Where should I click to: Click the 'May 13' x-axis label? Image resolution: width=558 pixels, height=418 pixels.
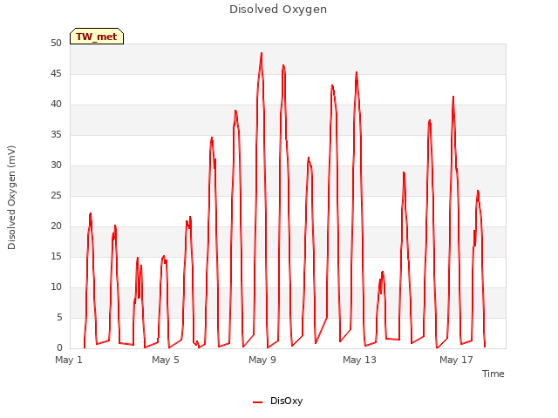[x=359, y=360]
